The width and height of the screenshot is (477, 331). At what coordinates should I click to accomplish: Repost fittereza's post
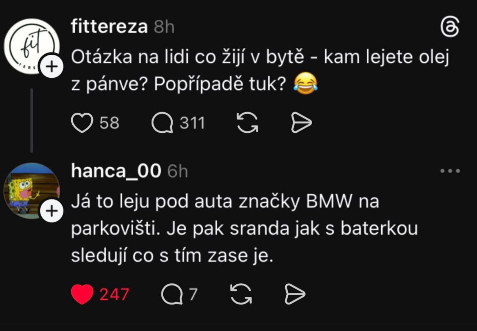point(248,122)
